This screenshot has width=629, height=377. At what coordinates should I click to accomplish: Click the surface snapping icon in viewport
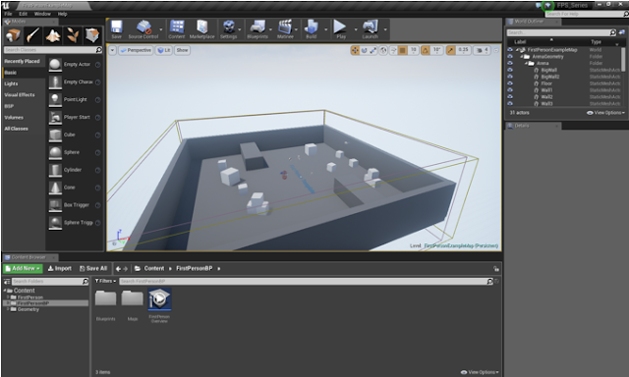tap(393, 50)
